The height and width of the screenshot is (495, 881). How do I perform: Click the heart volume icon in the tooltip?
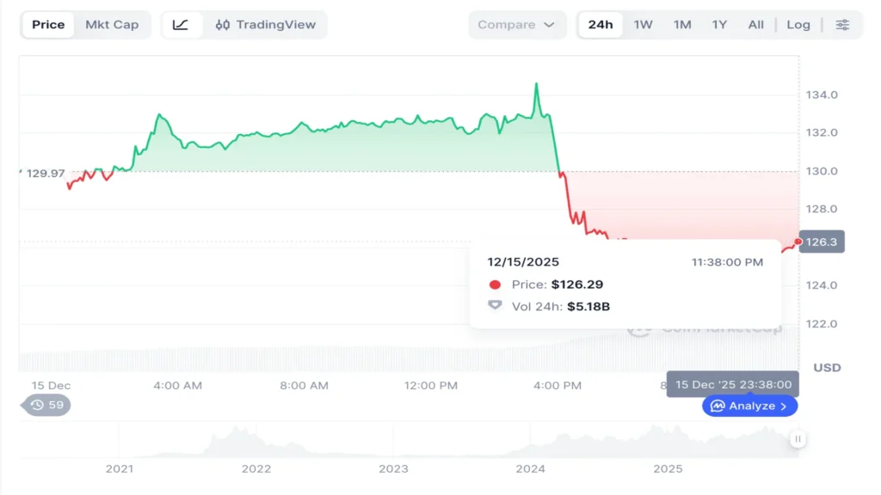click(x=495, y=305)
